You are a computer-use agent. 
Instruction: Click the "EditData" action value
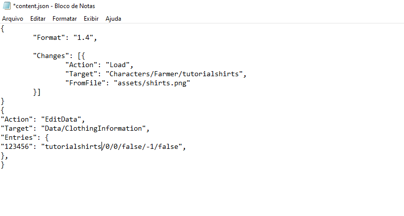(62, 120)
